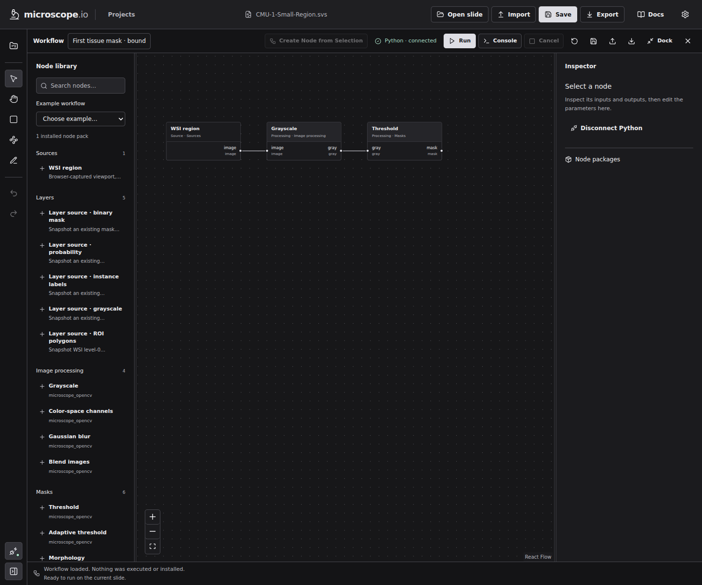Toggle the sidebar panel icon at bottom-left

tap(14, 571)
